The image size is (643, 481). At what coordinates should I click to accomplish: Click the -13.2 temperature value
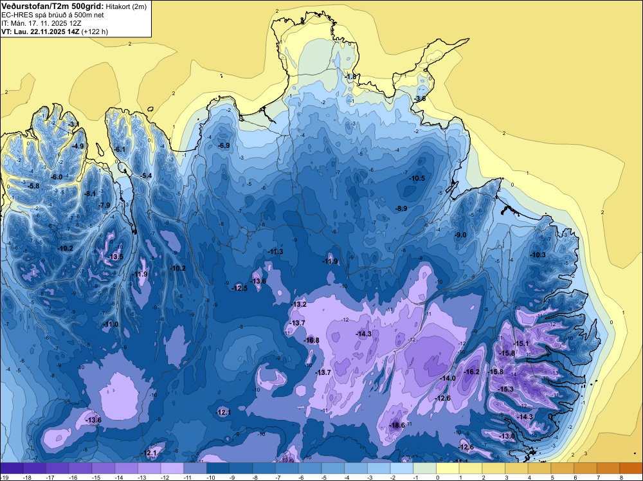click(x=298, y=305)
